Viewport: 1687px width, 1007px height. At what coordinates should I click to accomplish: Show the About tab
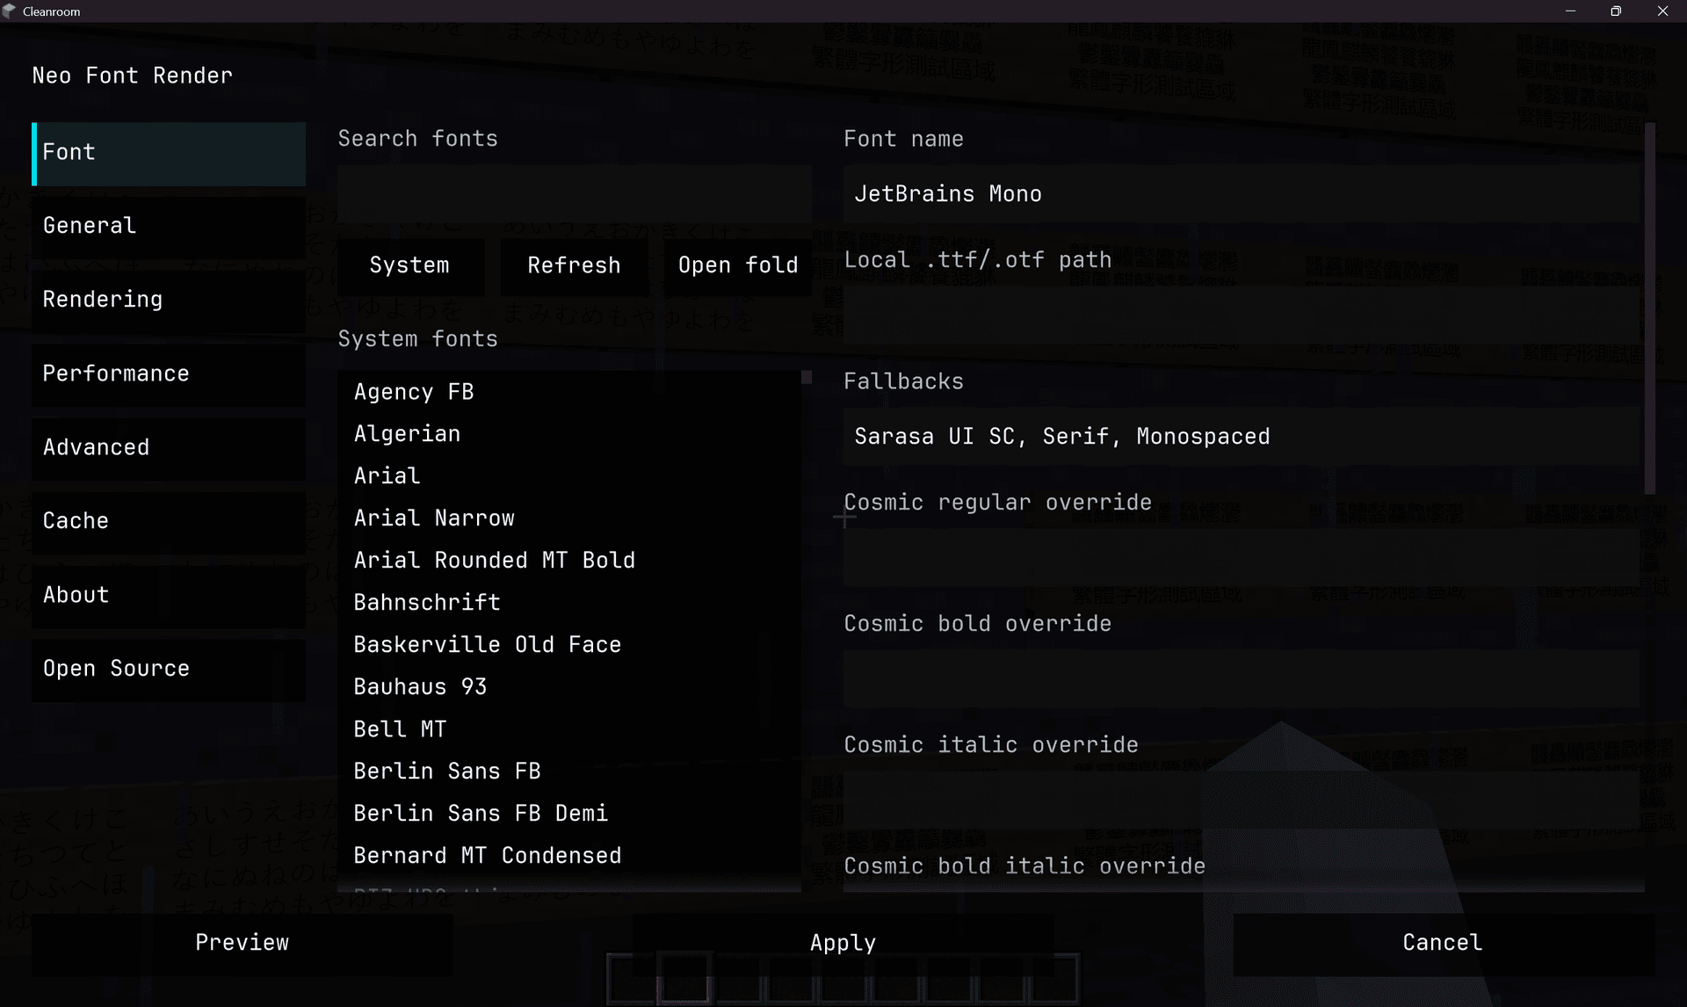(169, 596)
